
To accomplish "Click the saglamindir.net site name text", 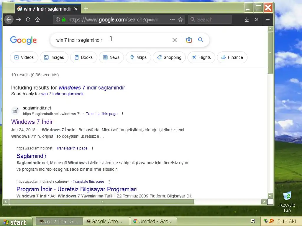I will 37,108.
